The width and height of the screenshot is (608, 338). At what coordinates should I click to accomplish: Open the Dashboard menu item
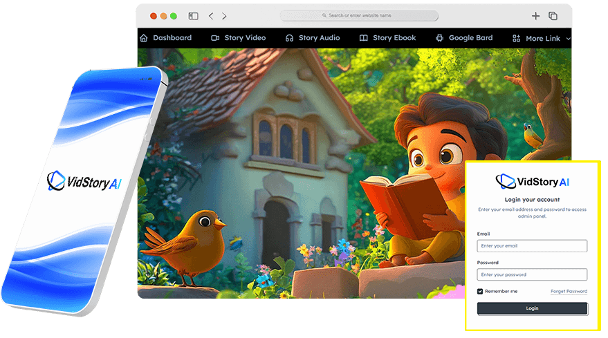(165, 38)
